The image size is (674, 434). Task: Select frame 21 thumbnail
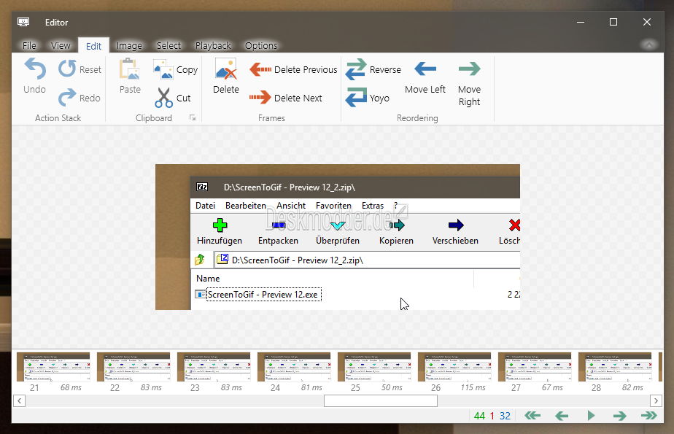[x=53, y=367]
